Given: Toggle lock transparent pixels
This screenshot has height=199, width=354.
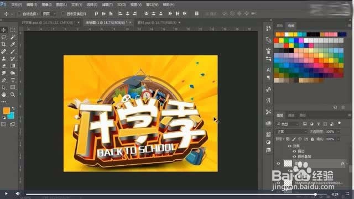Looking at the screenshot, I should pos(288,139).
